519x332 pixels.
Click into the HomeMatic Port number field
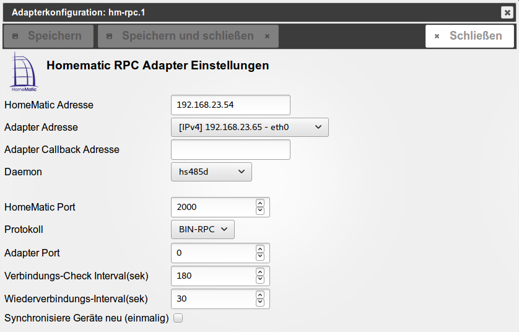[x=212, y=207]
